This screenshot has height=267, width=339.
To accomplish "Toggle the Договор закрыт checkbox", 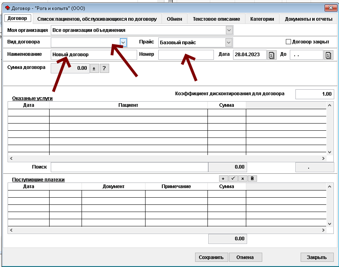I will point(289,42).
